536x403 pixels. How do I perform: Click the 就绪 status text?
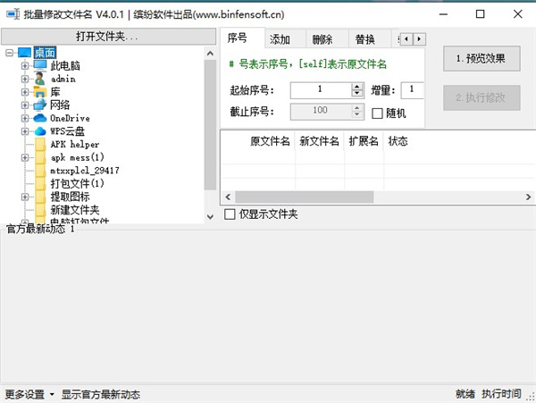point(465,394)
